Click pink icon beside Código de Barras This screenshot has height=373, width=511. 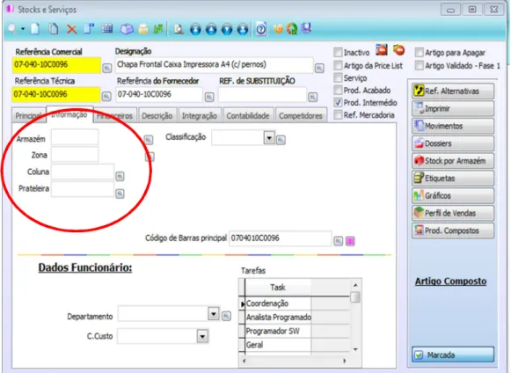[350, 241]
